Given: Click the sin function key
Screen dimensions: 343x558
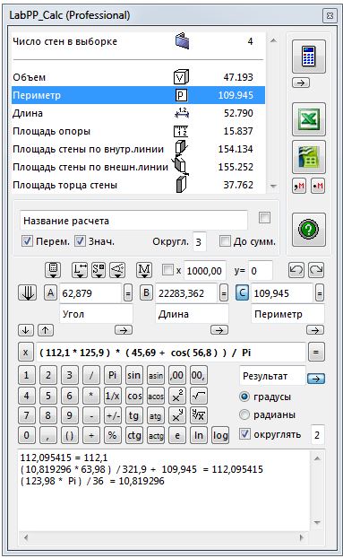Looking at the screenshot, I should 134,375.
